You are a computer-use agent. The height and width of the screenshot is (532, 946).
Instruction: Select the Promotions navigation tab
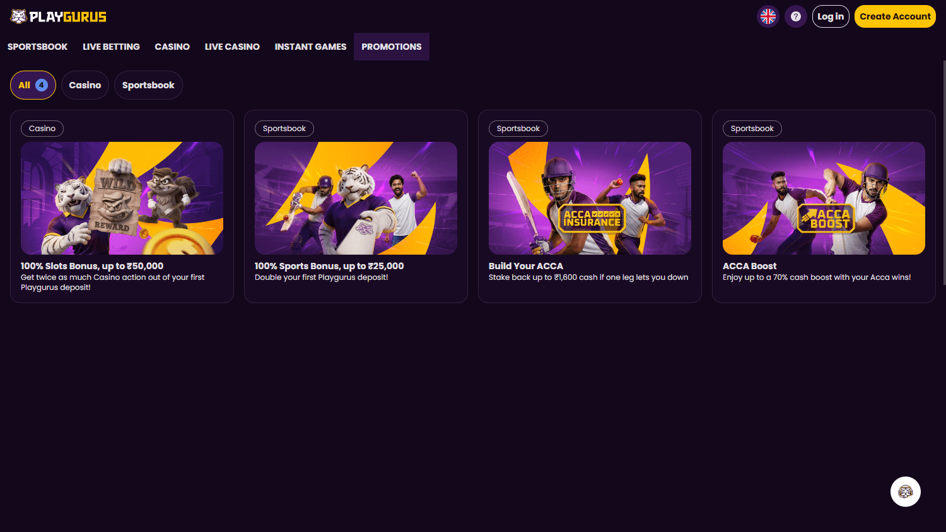click(392, 47)
